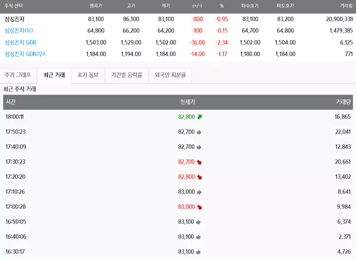Viewport: 356px width, 259px height.
Task: Click the 16:50:05 time entry
Action: 16,222
